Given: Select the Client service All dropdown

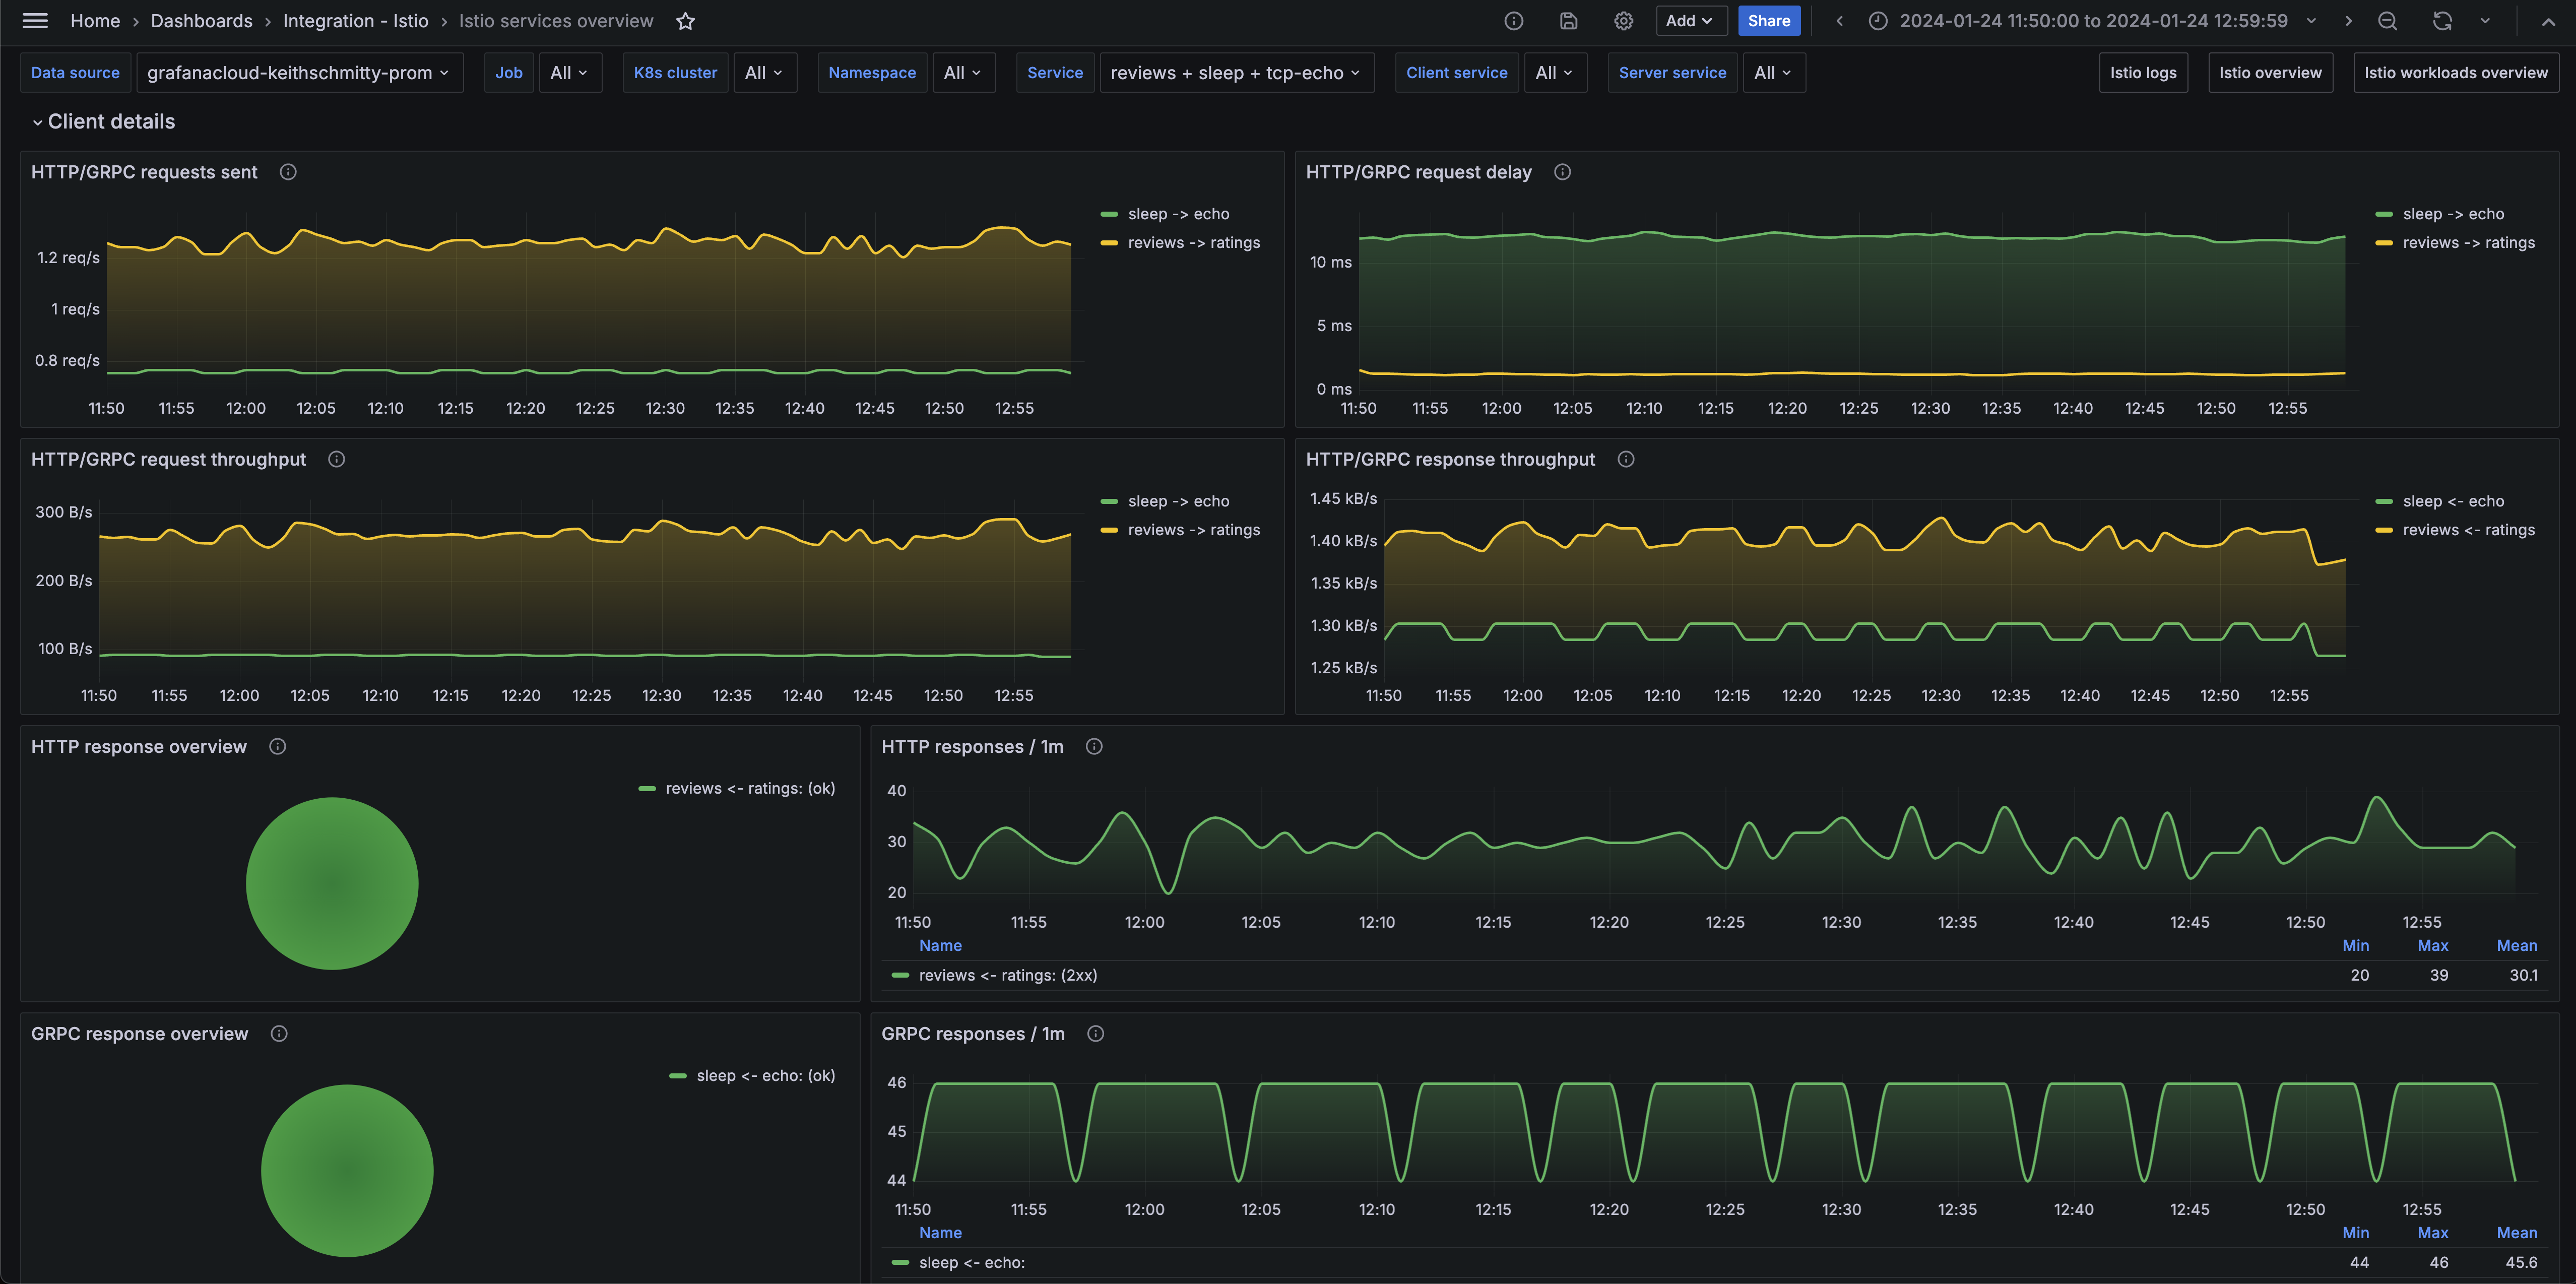Looking at the screenshot, I should 1551,72.
